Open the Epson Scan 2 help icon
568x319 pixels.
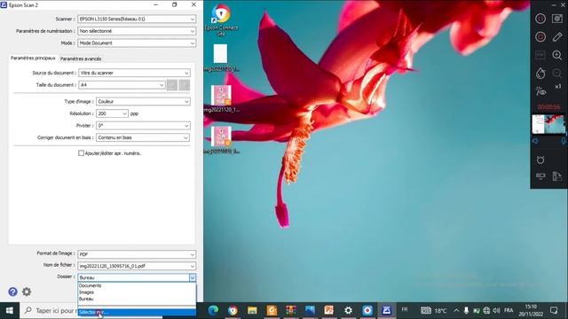(x=12, y=292)
